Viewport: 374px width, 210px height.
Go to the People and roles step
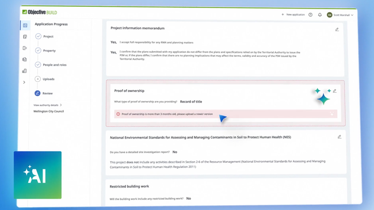point(55,65)
